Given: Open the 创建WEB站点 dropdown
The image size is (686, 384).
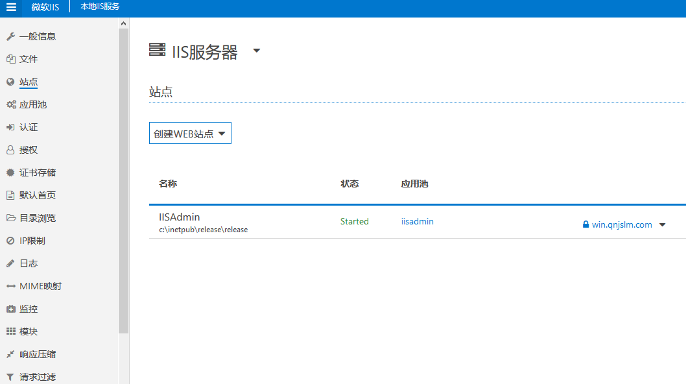Looking at the screenshot, I should pos(190,133).
